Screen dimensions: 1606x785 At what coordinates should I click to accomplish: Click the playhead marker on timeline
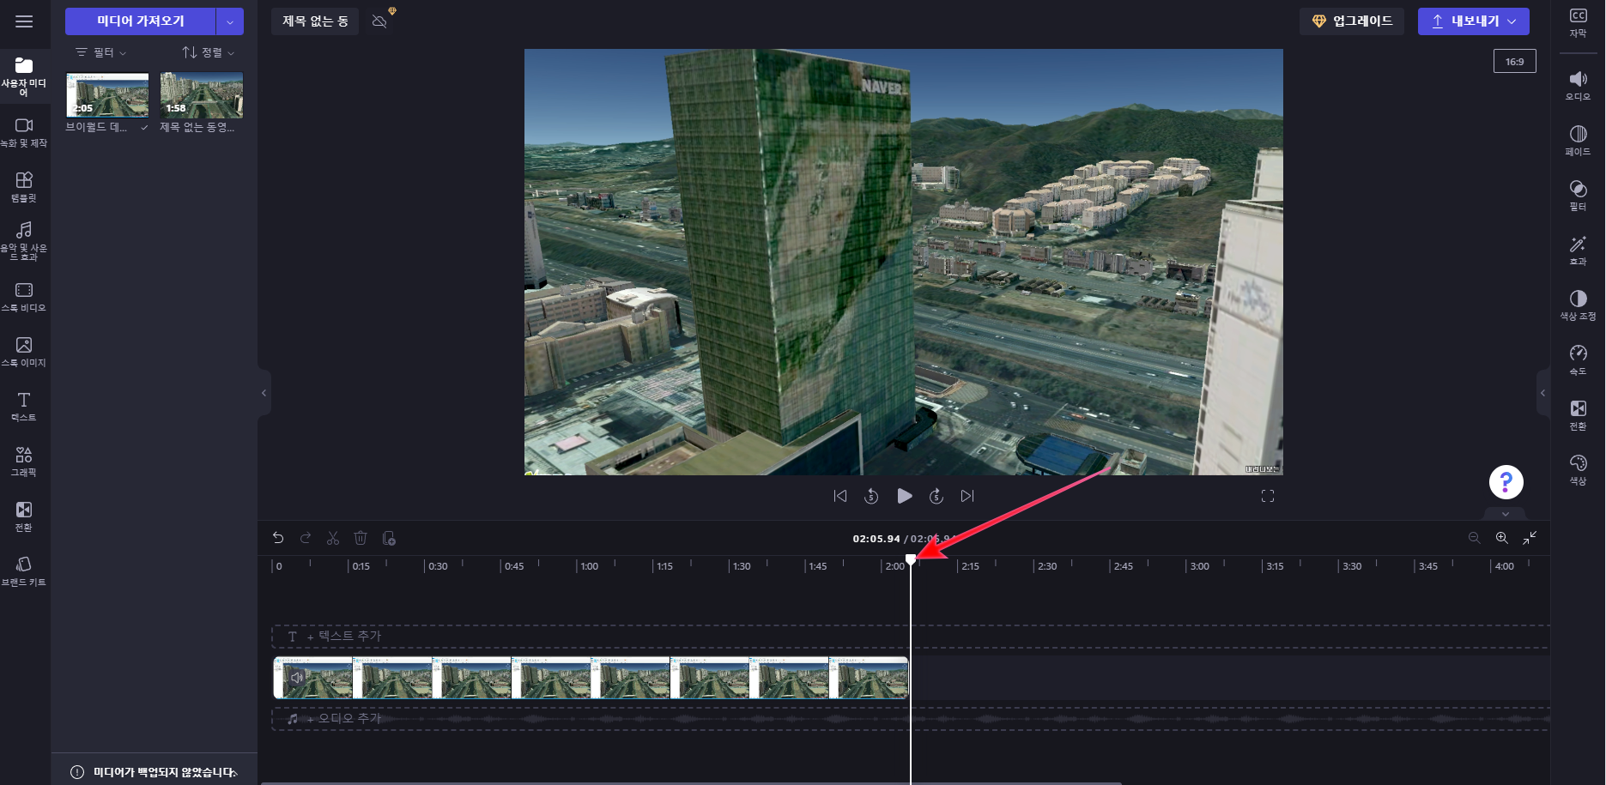click(911, 559)
